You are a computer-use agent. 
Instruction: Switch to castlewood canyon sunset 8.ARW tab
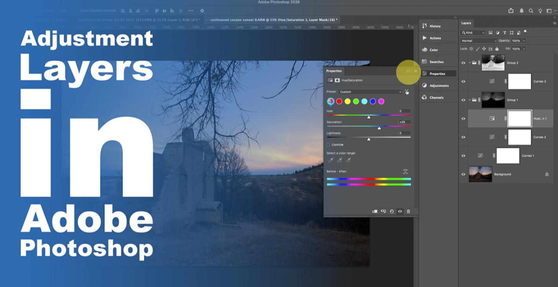(x=274, y=19)
